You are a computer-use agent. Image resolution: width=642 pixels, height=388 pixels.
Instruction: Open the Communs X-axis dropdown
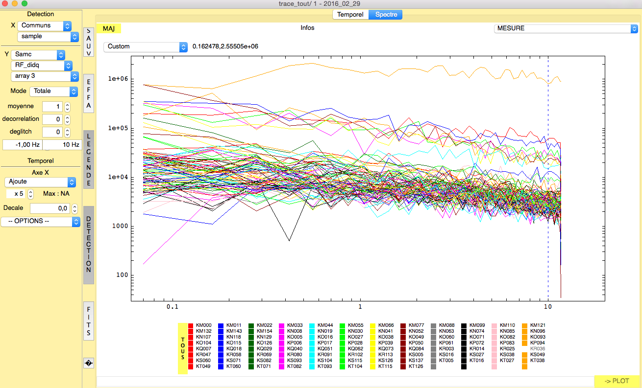point(44,25)
